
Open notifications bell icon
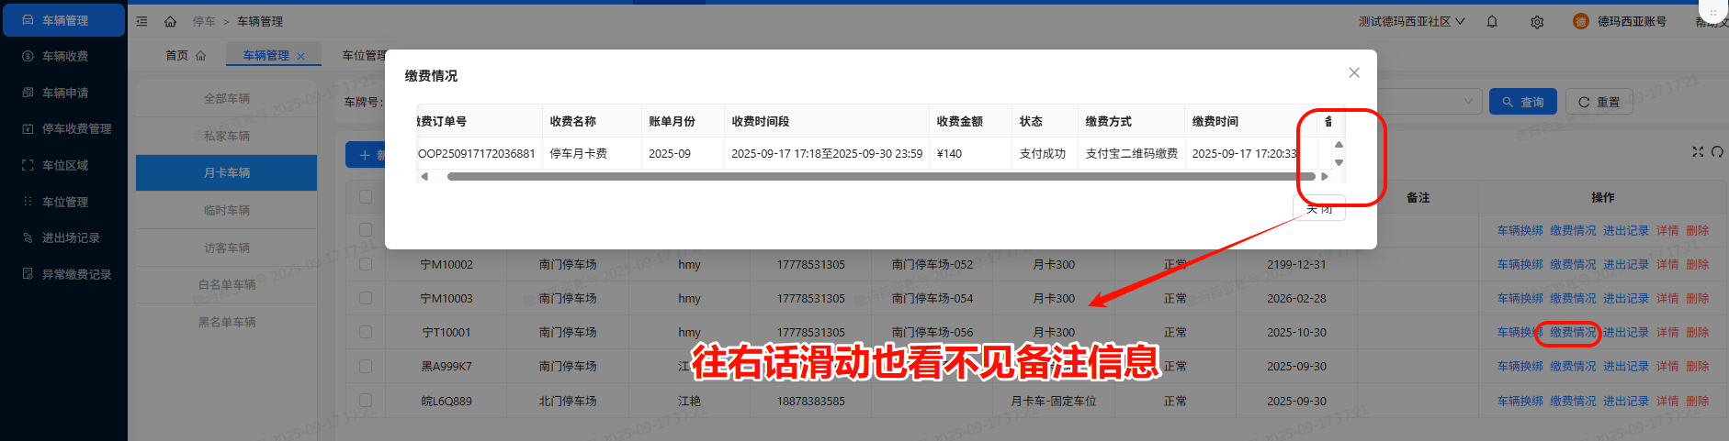click(x=1492, y=21)
